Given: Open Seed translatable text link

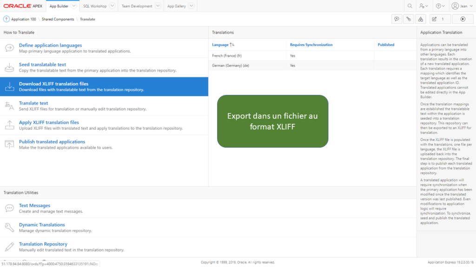Looking at the screenshot, I should 42,64.
